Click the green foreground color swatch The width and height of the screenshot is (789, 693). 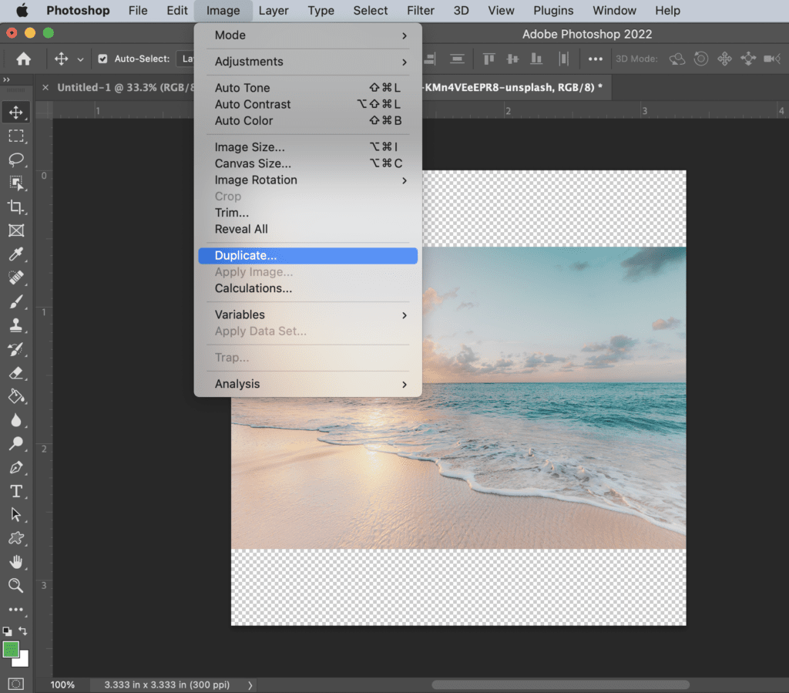click(x=11, y=649)
